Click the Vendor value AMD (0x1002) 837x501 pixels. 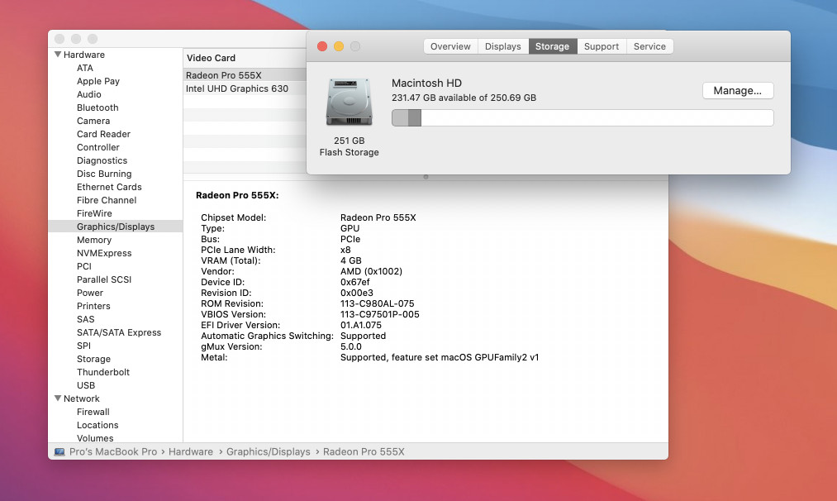point(372,271)
